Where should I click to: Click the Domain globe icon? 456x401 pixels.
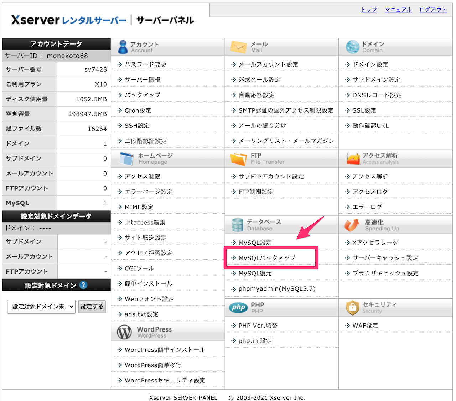tap(352, 47)
